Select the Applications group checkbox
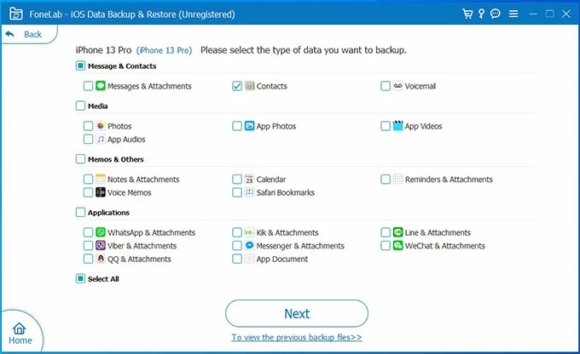 (x=80, y=213)
